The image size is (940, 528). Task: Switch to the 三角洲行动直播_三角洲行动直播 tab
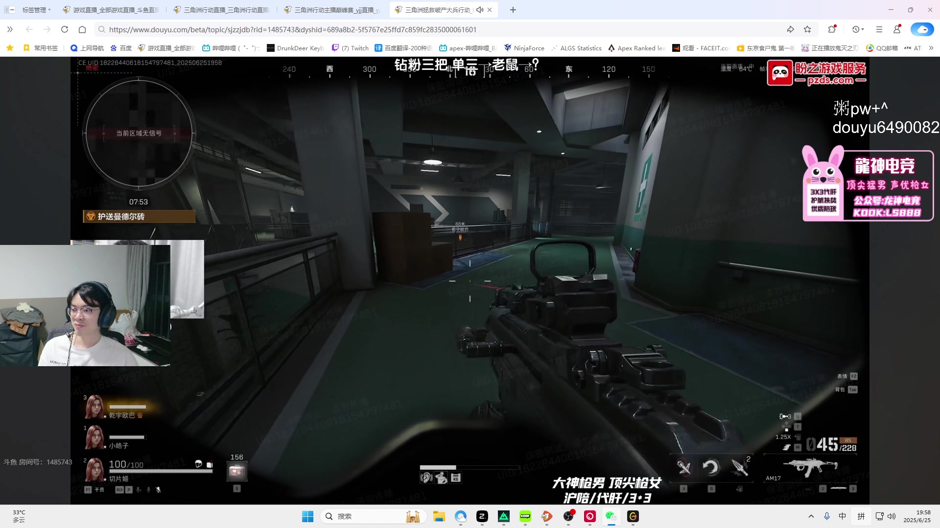222,10
